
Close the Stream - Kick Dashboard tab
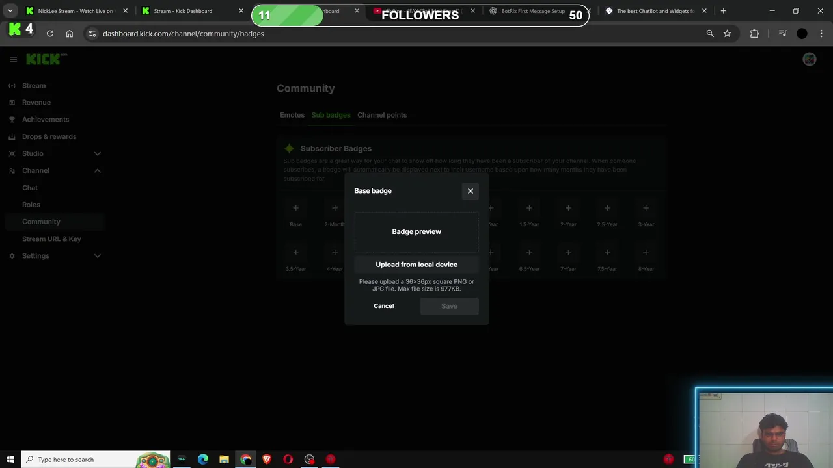pos(241,11)
